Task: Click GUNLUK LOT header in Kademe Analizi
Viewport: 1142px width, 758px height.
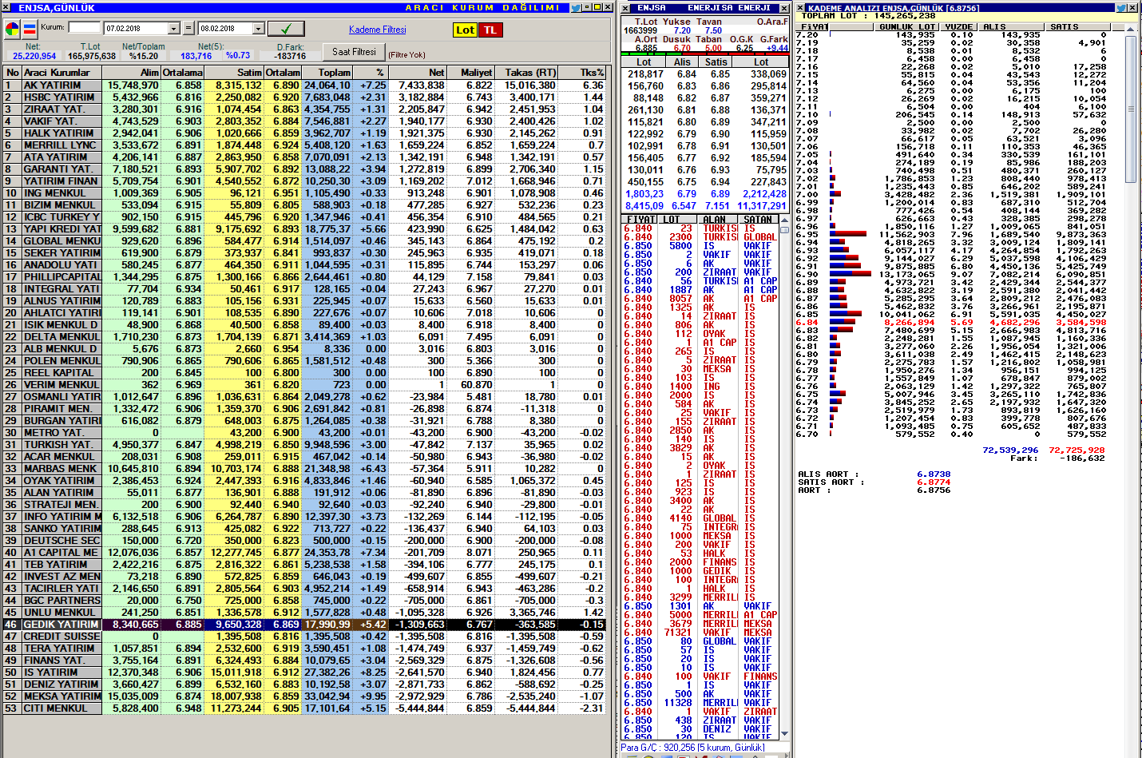Action: pos(906,26)
